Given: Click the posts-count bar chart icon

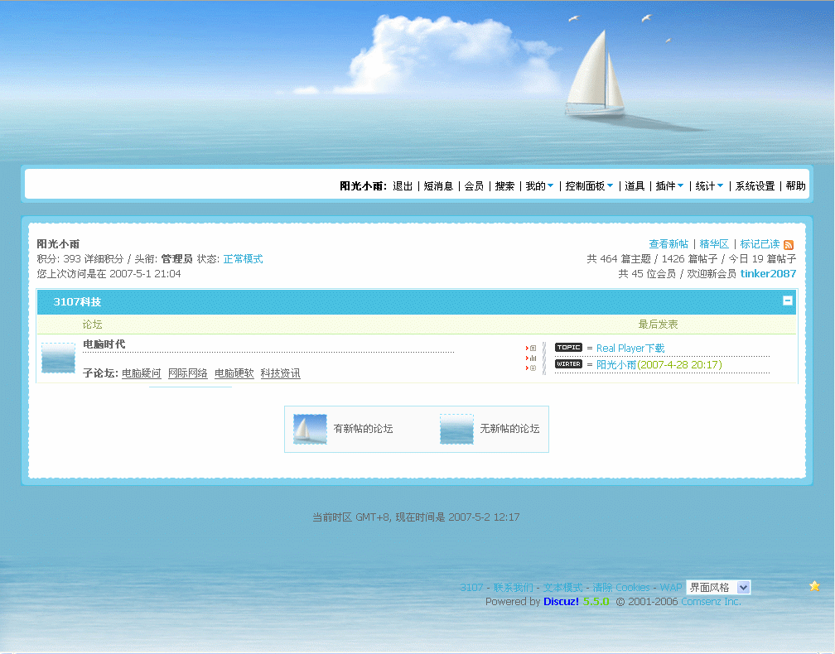Looking at the screenshot, I should (531, 358).
